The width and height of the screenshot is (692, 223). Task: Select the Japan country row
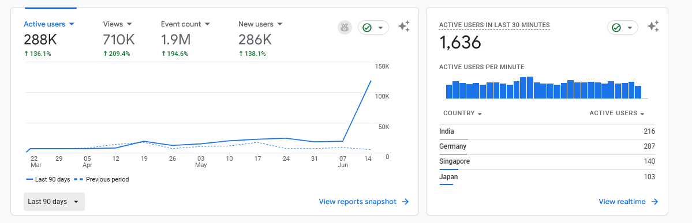pyautogui.click(x=547, y=177)
